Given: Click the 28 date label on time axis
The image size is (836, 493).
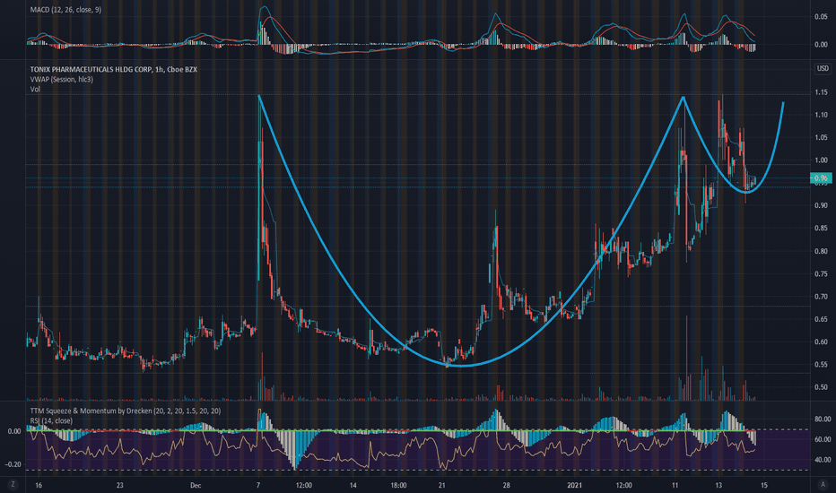Looking at the screenshot, I should tap(506, 486).
